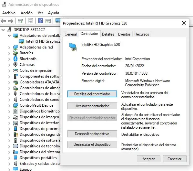Click the show/hide console tree toolbar icon
The height and width of the screenshot is (171, 193).
coord(21,21)
